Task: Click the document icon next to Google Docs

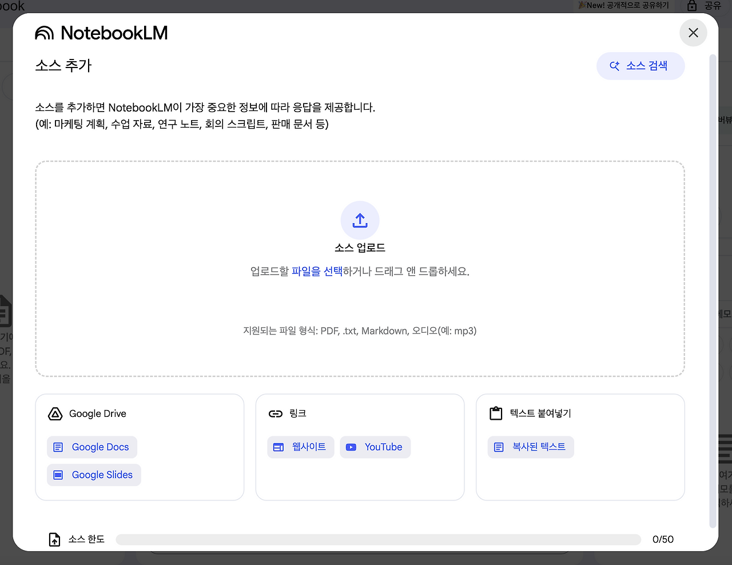Action: coord(58,447)
